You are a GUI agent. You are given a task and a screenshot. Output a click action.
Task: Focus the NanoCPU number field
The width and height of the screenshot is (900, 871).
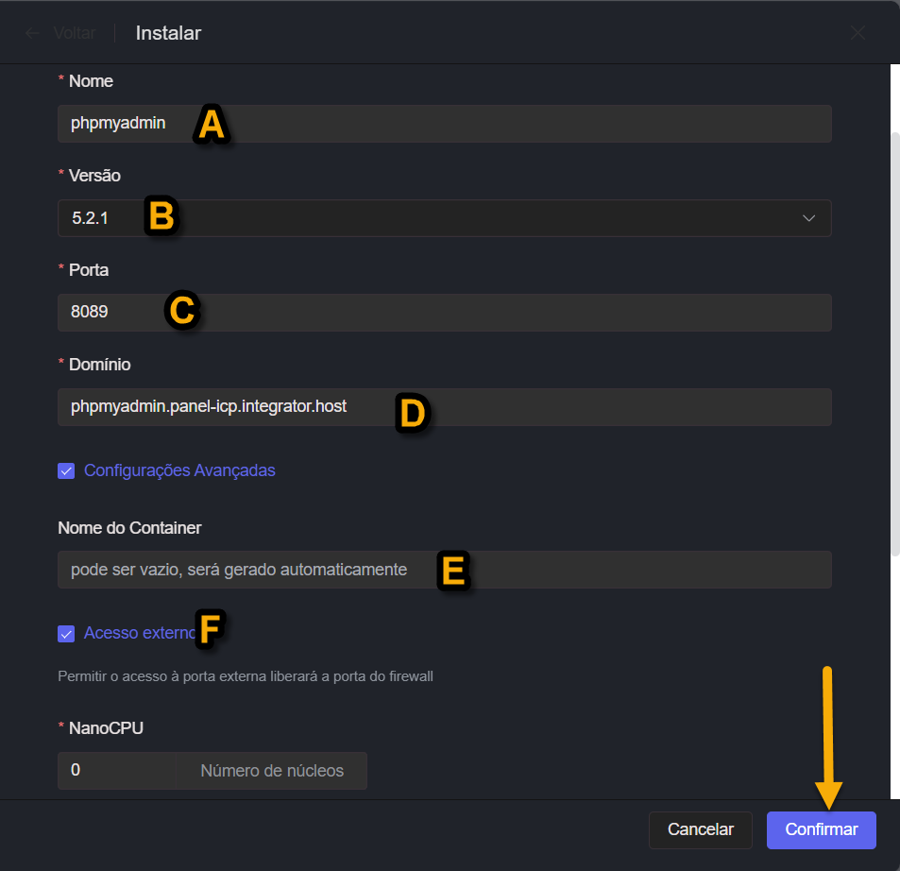click(x=116, y=771)
